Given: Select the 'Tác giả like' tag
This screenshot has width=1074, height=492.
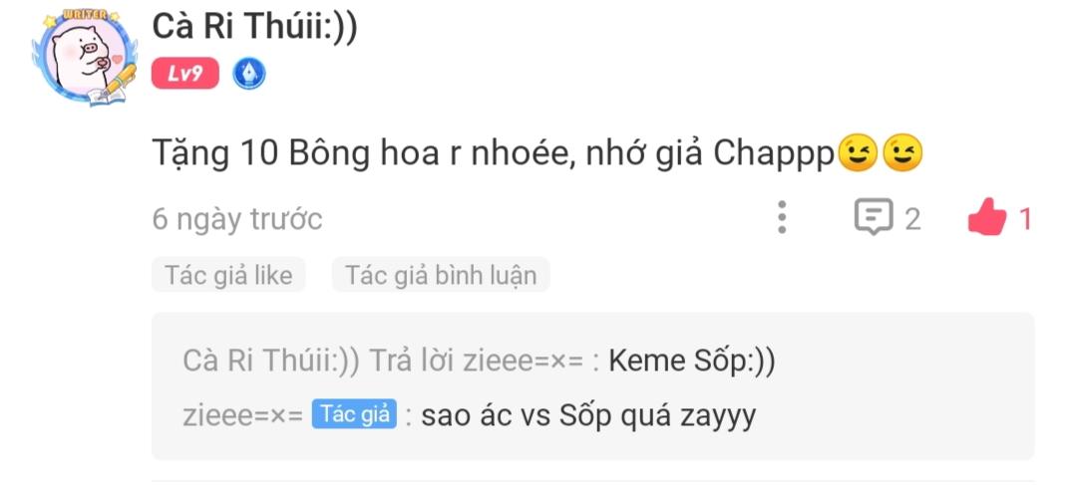Looking at the screenshot, I should (228, 275).
